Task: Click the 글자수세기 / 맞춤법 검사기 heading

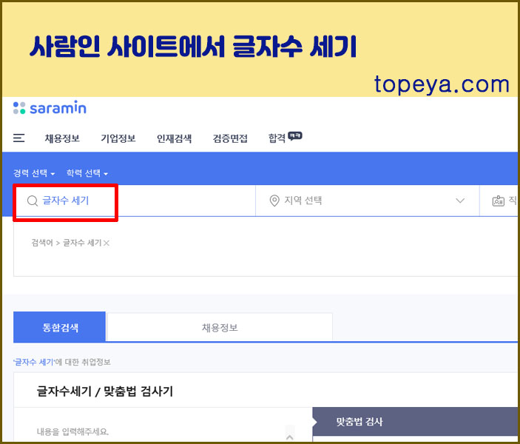Action: coord(105,391)
